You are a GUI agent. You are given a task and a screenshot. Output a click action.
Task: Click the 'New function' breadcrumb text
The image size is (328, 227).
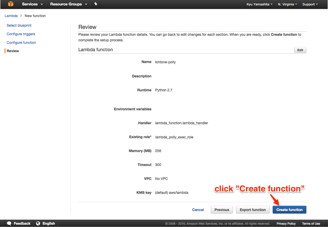[35, 16]
